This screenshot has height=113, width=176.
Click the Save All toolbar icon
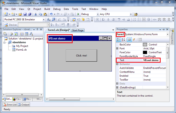point(30,14)
